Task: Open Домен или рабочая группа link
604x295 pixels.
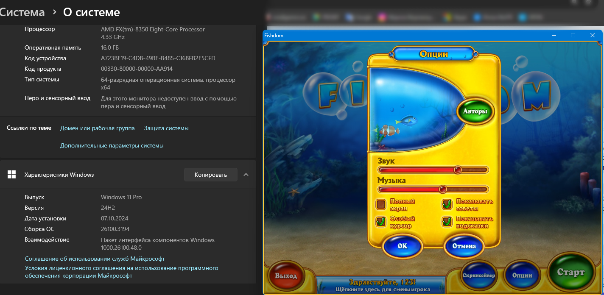Action: 98,128
